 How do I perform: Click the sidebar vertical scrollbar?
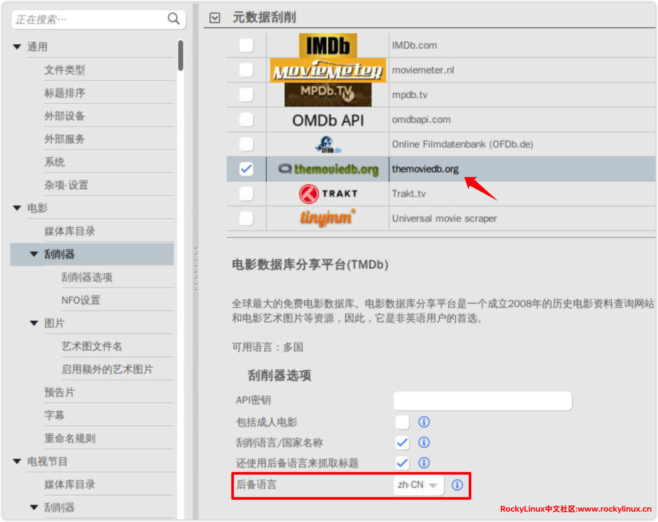pos(181,55)
